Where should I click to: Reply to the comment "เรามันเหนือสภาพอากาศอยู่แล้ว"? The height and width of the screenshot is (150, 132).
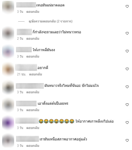tap(33, 146)
